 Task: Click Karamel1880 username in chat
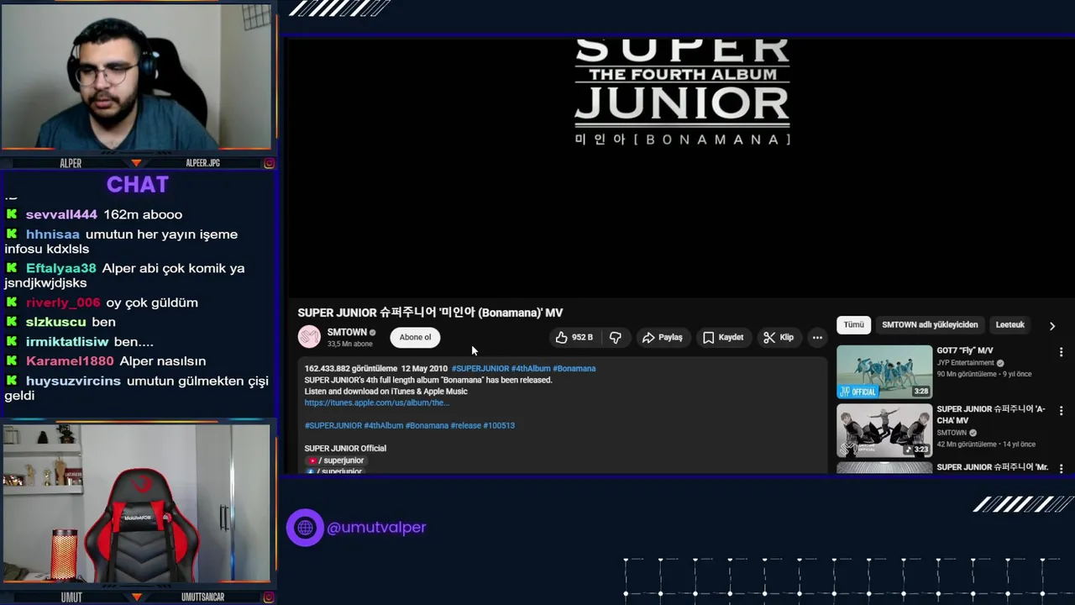click(x=69, y=361)
